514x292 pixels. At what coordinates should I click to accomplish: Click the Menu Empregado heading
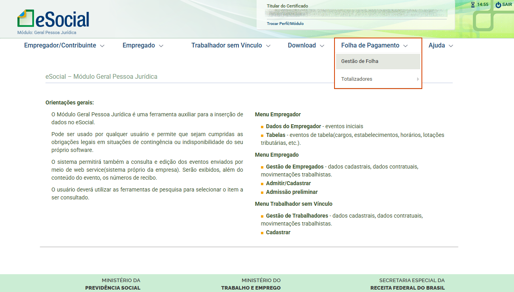pos(277,155)
